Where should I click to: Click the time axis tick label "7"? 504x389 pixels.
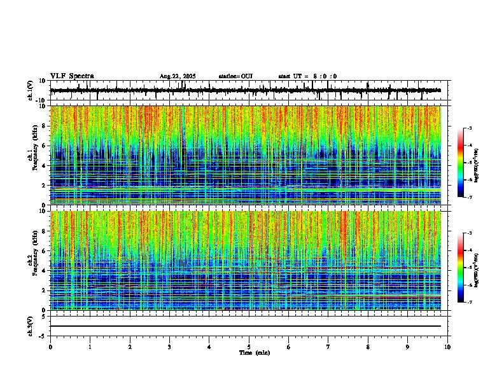tap(328, 347)
